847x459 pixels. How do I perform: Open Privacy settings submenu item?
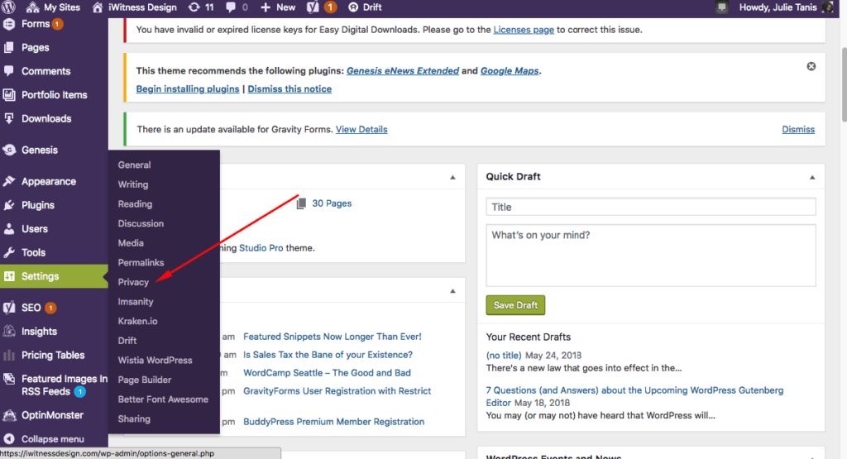point(133,282)
